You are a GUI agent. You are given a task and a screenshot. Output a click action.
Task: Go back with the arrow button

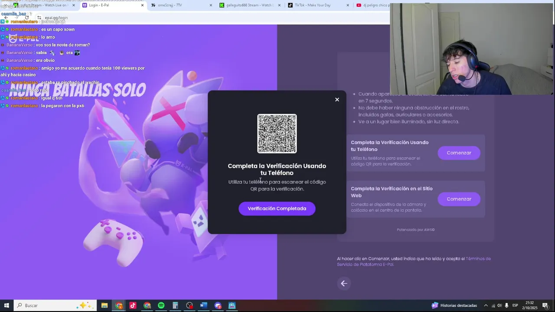click(344, 283)
